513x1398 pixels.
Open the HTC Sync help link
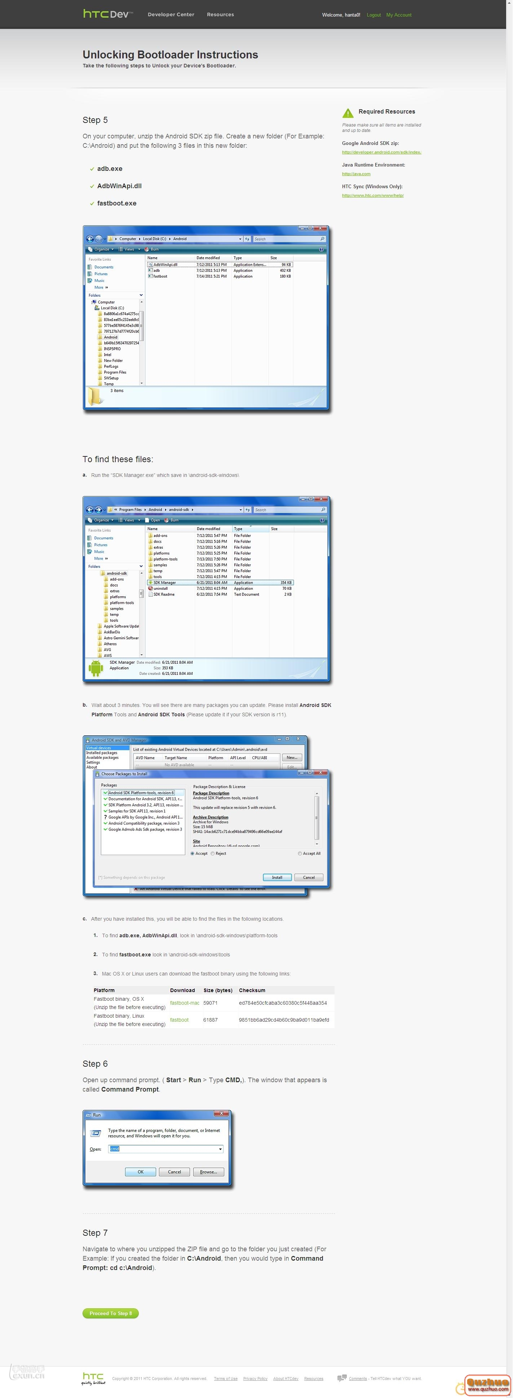tap(373, 195)
